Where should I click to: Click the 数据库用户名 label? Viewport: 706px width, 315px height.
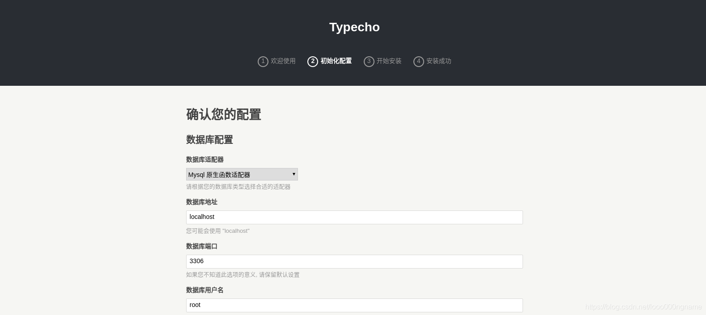tap(205, 290)
